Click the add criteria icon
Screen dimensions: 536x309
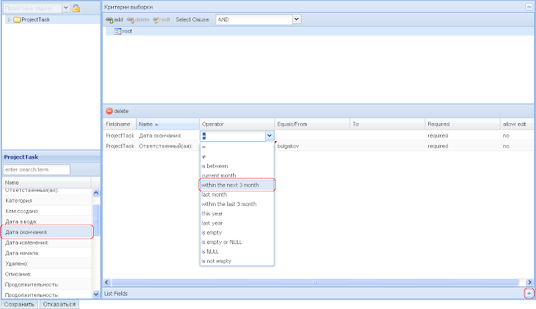(x=110, y=20)
